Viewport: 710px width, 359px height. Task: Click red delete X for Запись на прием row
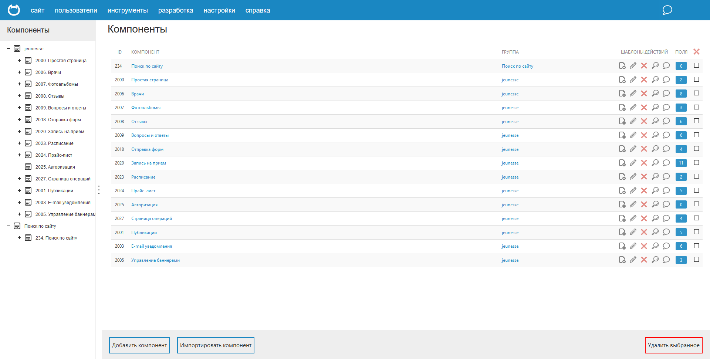pos(644,163)
